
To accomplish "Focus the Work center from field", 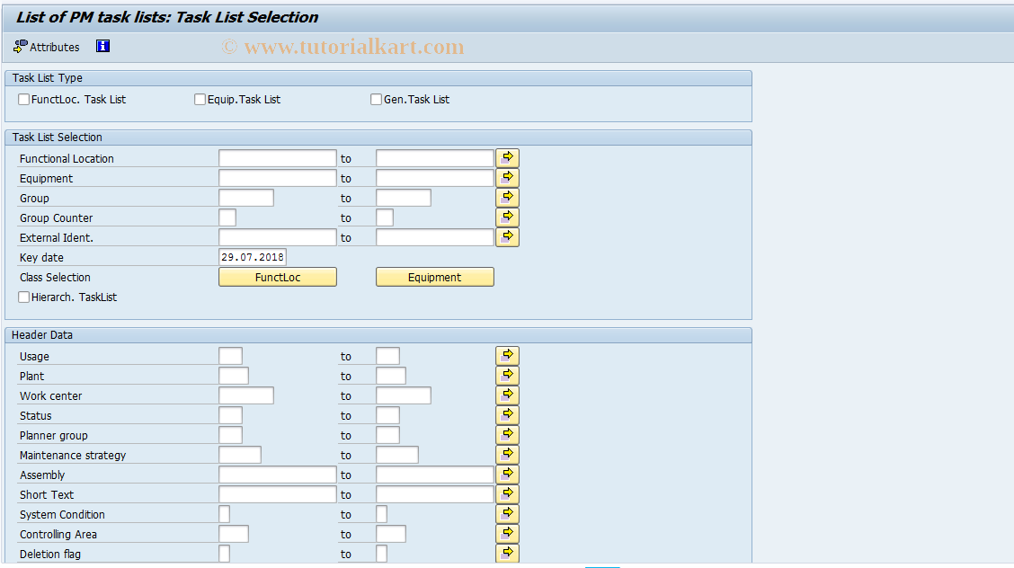I will tap(245, 395).
